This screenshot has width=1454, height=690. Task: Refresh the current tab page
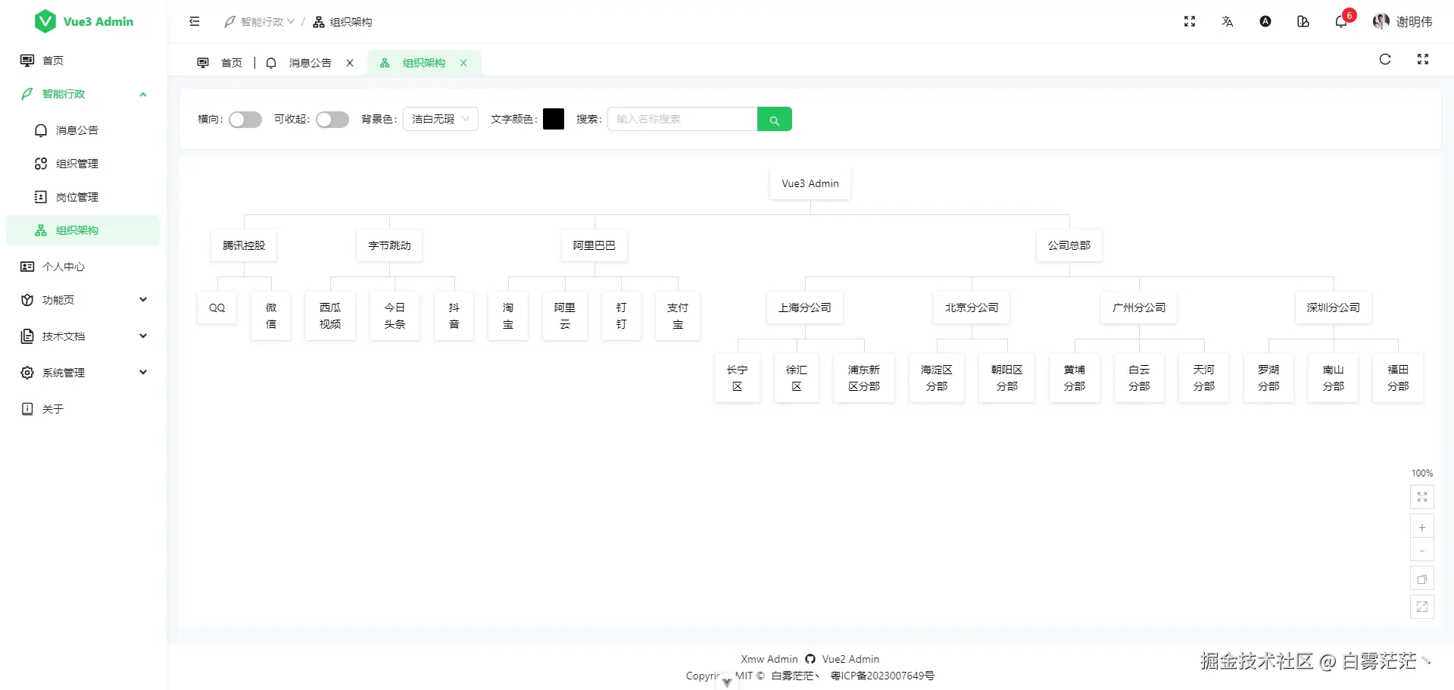[x=1385, y=59]
